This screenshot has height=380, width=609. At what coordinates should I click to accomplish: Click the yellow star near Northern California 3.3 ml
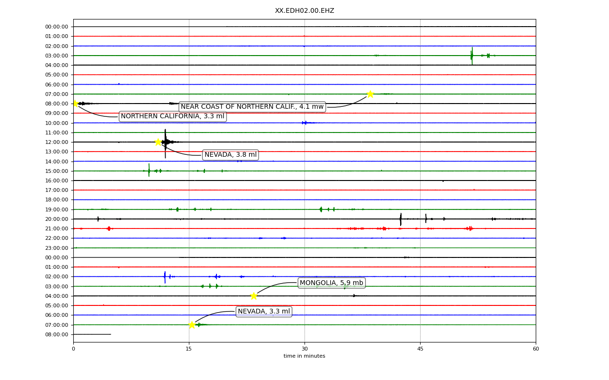tap(75, 104)
